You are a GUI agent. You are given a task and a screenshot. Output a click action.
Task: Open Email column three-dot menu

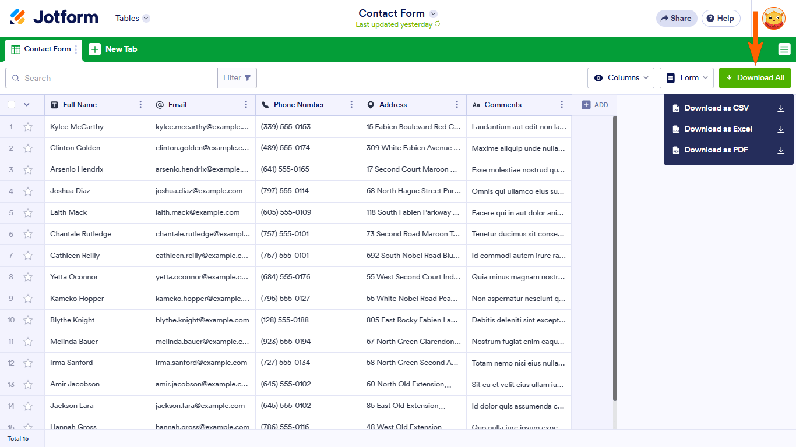tap(246, 105)
